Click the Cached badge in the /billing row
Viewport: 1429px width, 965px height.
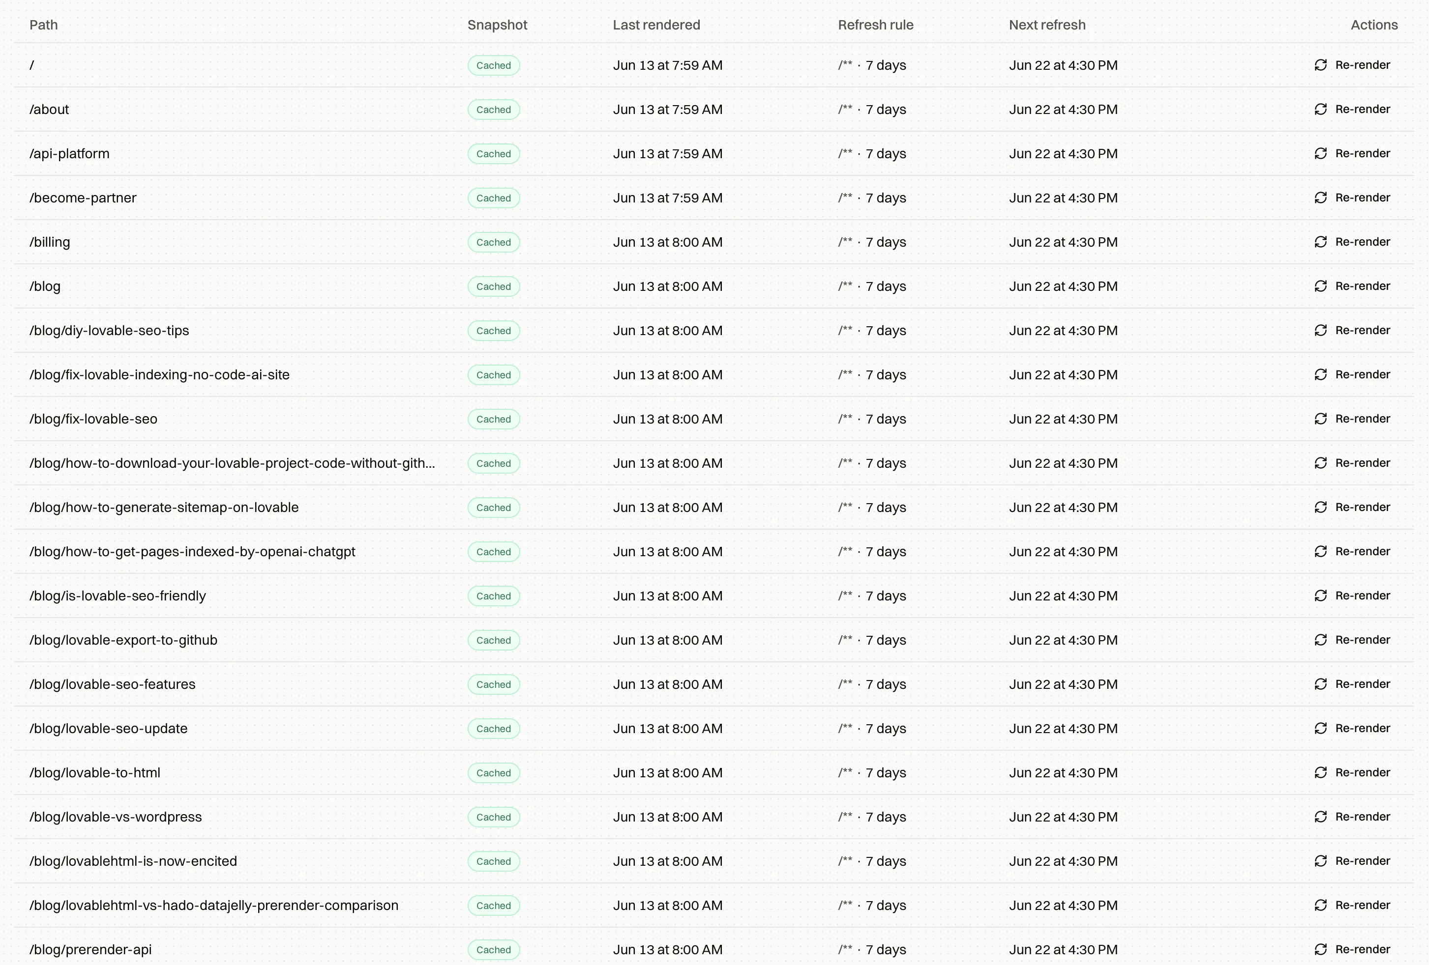pyautogui.click(x=494, y=243)
